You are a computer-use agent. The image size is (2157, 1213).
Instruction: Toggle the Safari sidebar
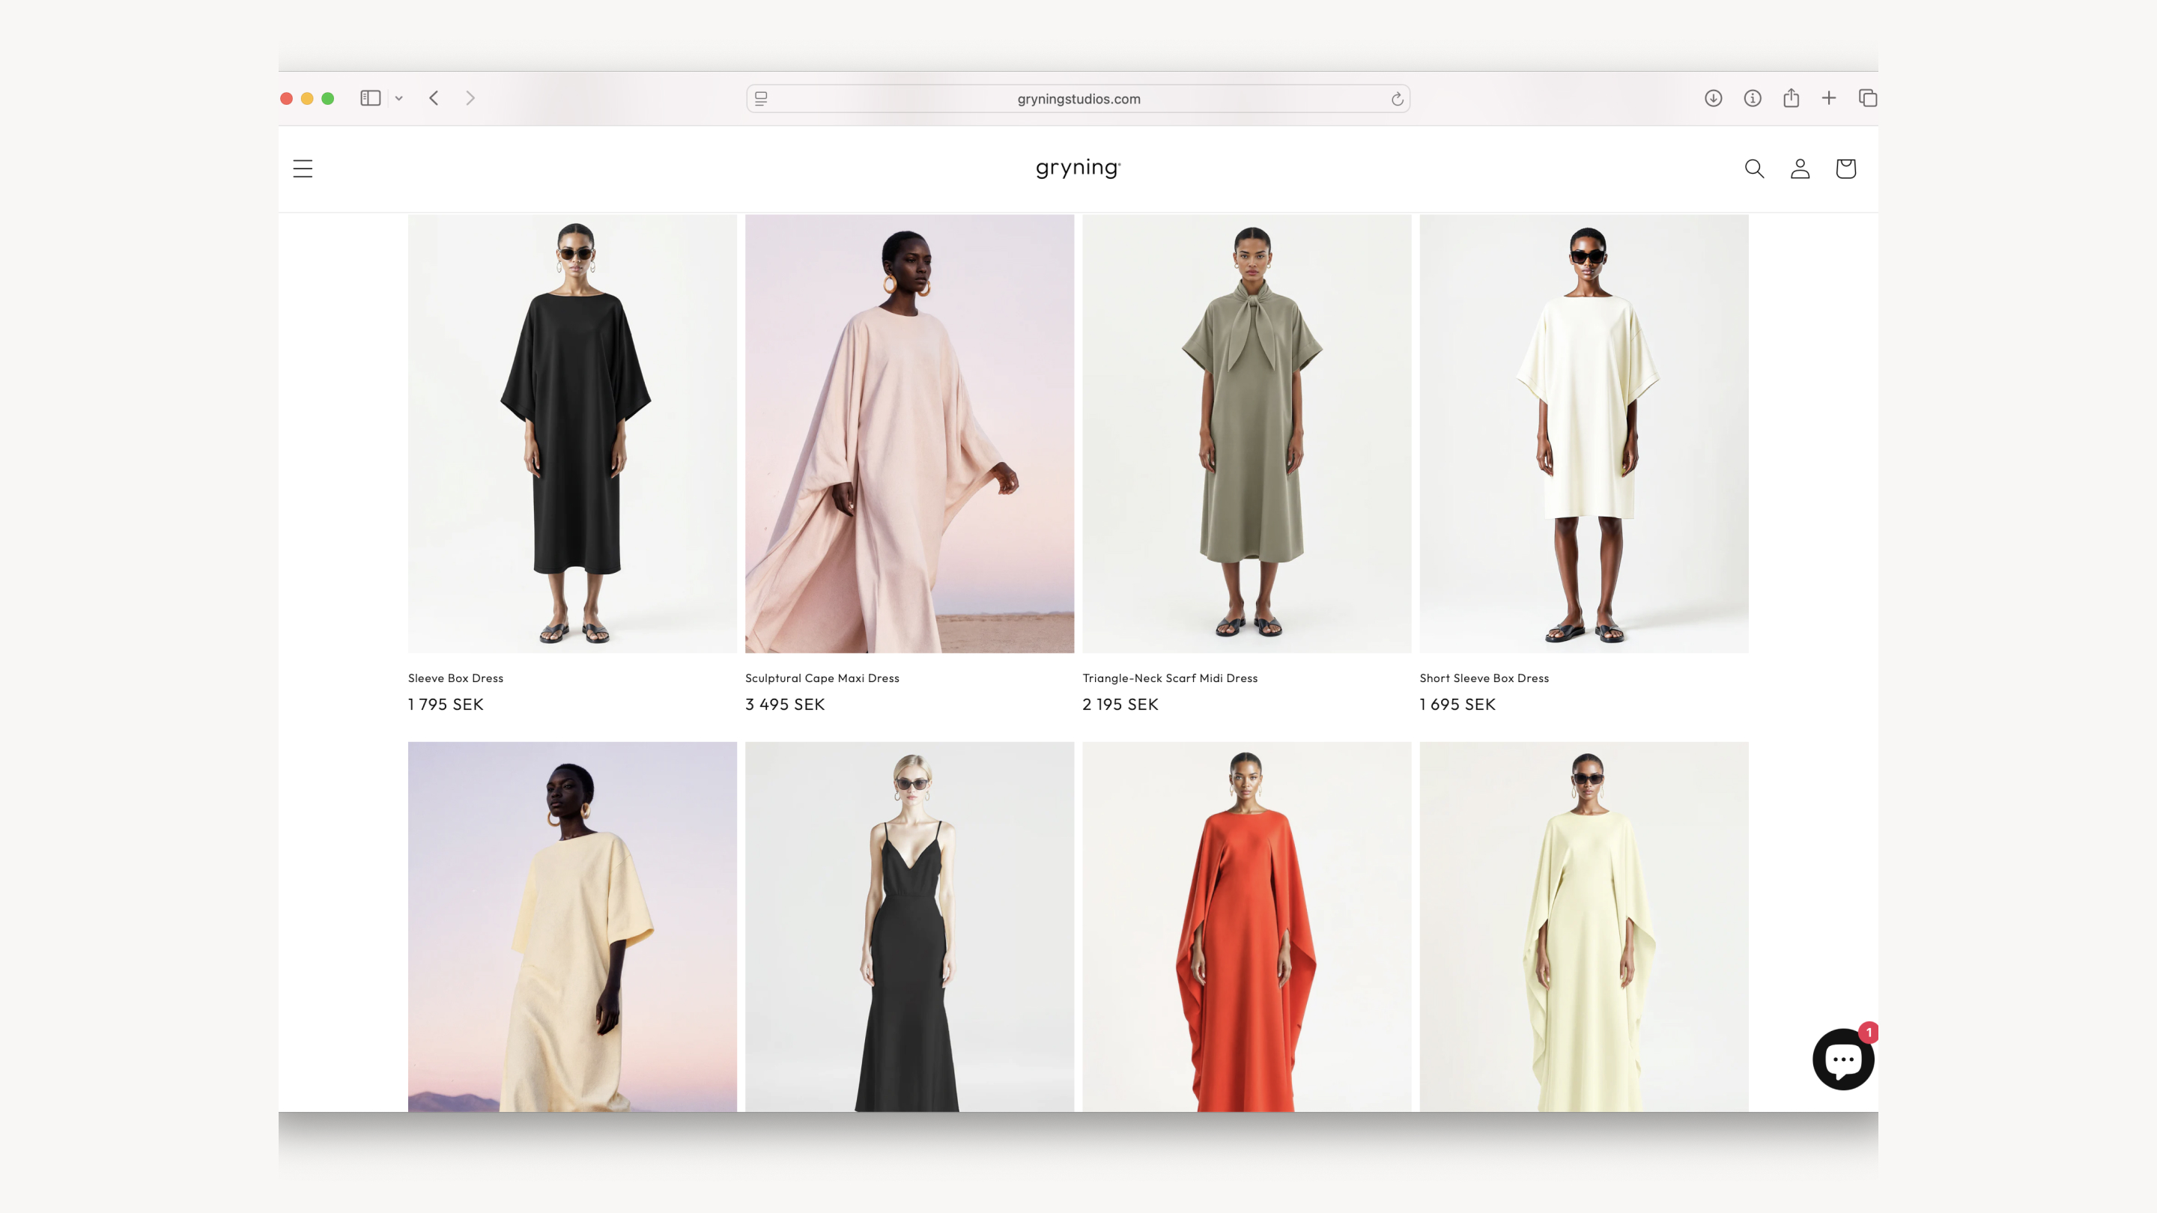(x=370, y=98)
